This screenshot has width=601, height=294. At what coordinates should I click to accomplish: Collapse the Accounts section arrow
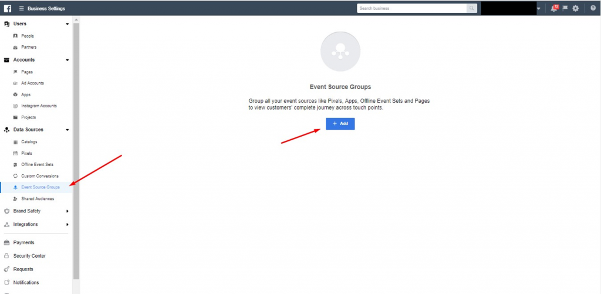[x=67, y=60]
